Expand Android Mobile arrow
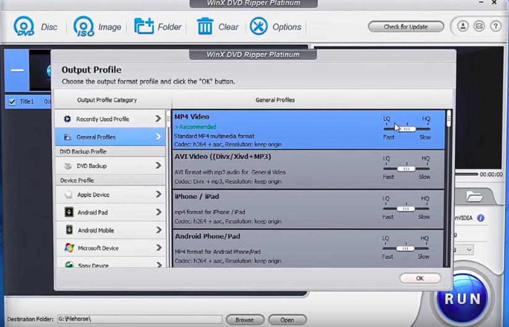The image size is (509, 327). (158, 230)
